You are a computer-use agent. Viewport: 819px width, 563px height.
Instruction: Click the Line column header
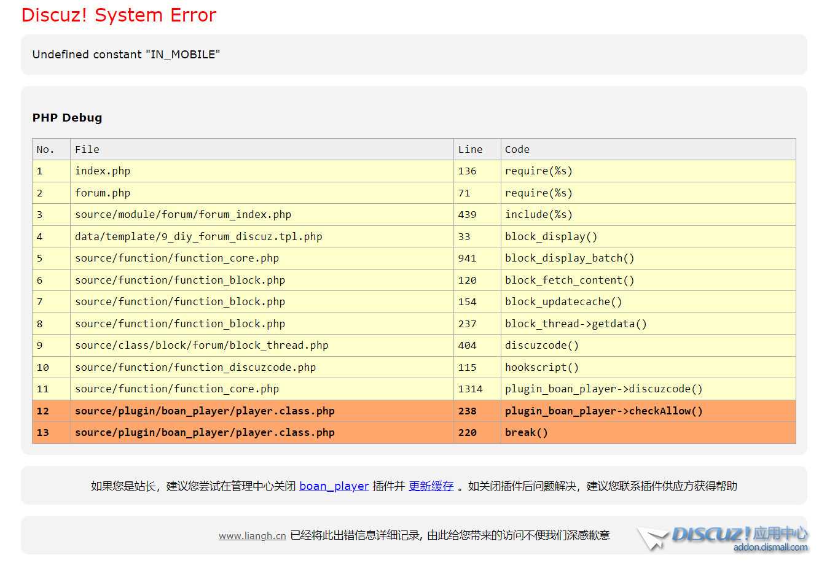(x=470, y=149)
